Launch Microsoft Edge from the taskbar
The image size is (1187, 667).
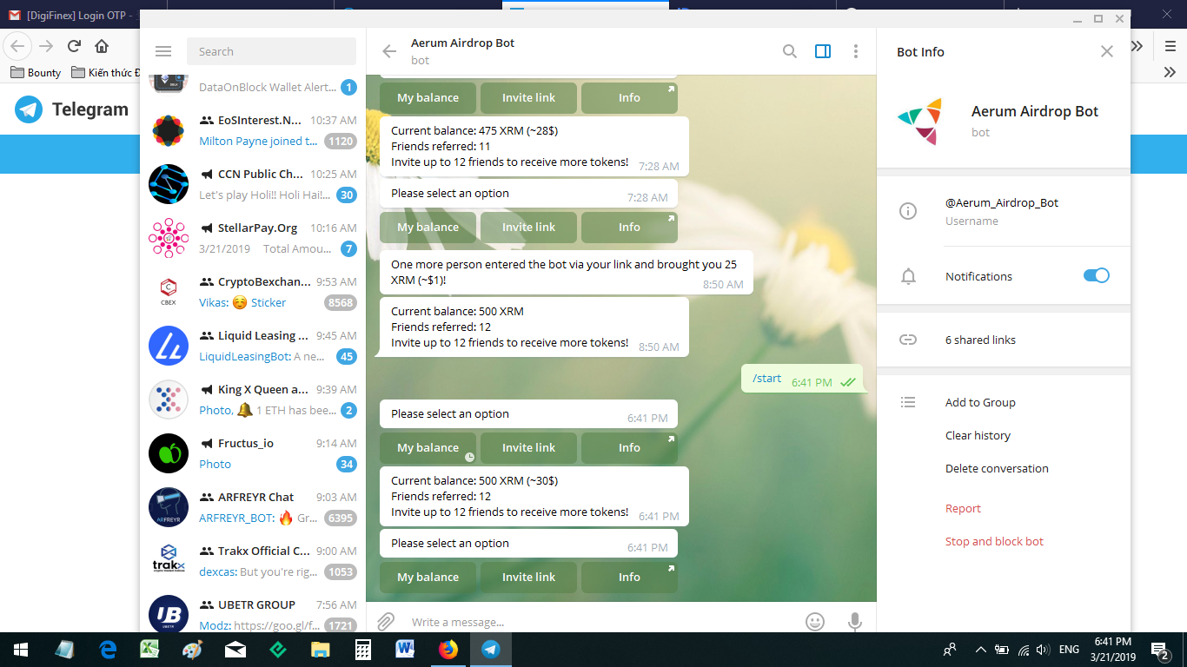tap(109, 650)
